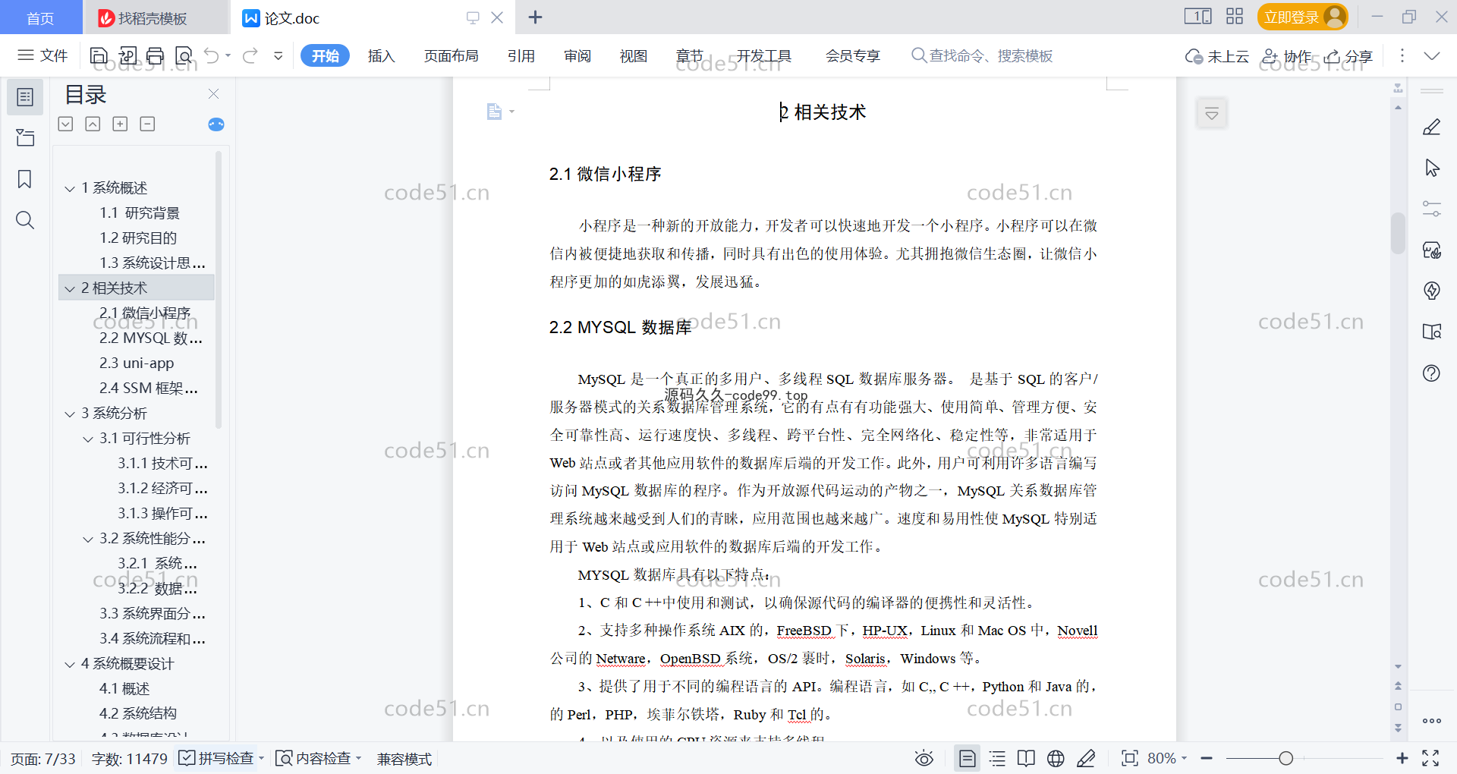Click the 未上云 cloud status
This screenshot has height=774, width=1457.
(x=1217, y=55)
